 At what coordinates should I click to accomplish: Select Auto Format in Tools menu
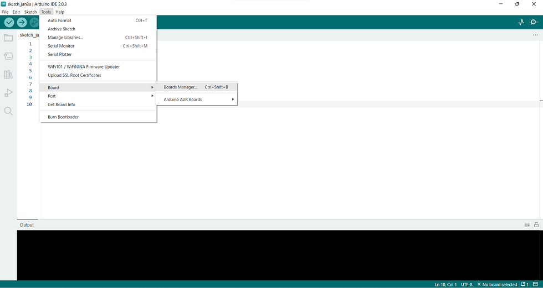[99, 20]
